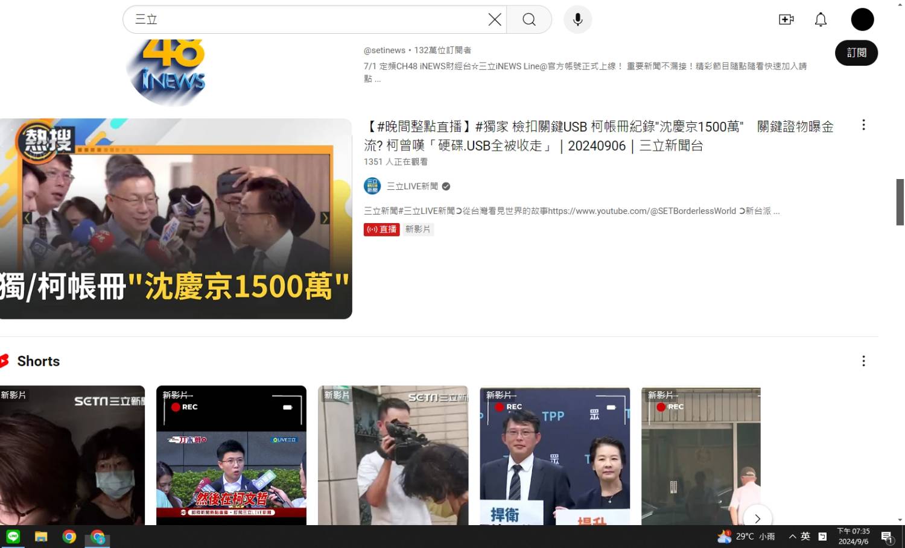This screenshot has height=548, width=905.
Task: Open the 三立LIVE新聞 channel name link
Action: pos(412,186)
